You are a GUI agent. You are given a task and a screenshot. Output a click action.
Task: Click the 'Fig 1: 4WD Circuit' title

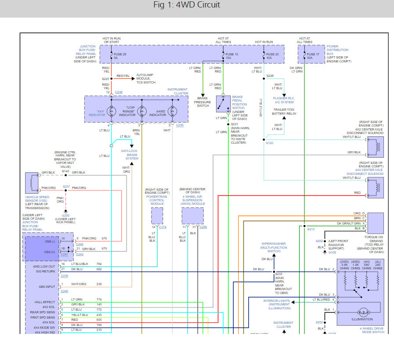(187, 4)
